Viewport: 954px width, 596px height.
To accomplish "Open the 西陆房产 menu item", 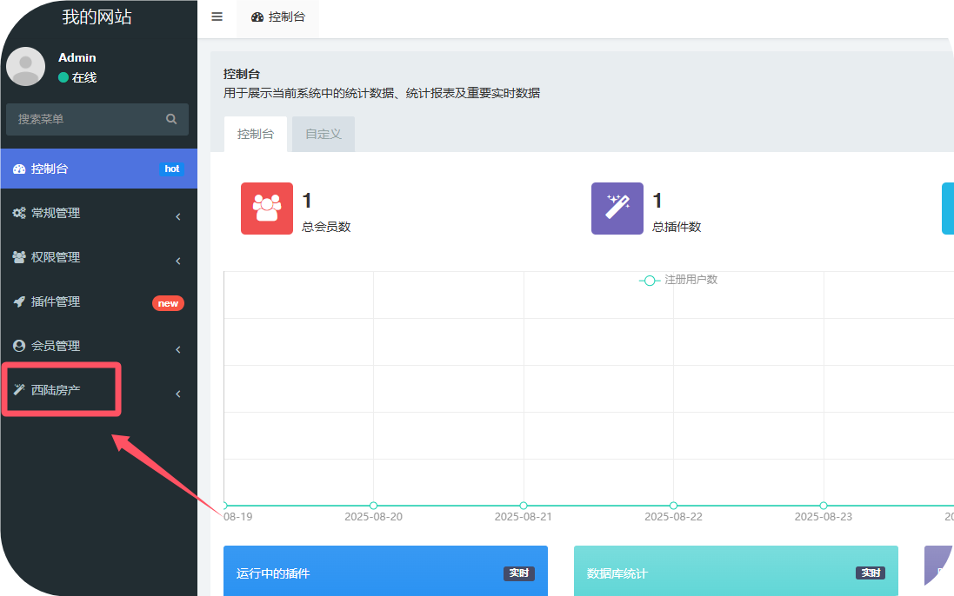I will (x=56, y=390).
